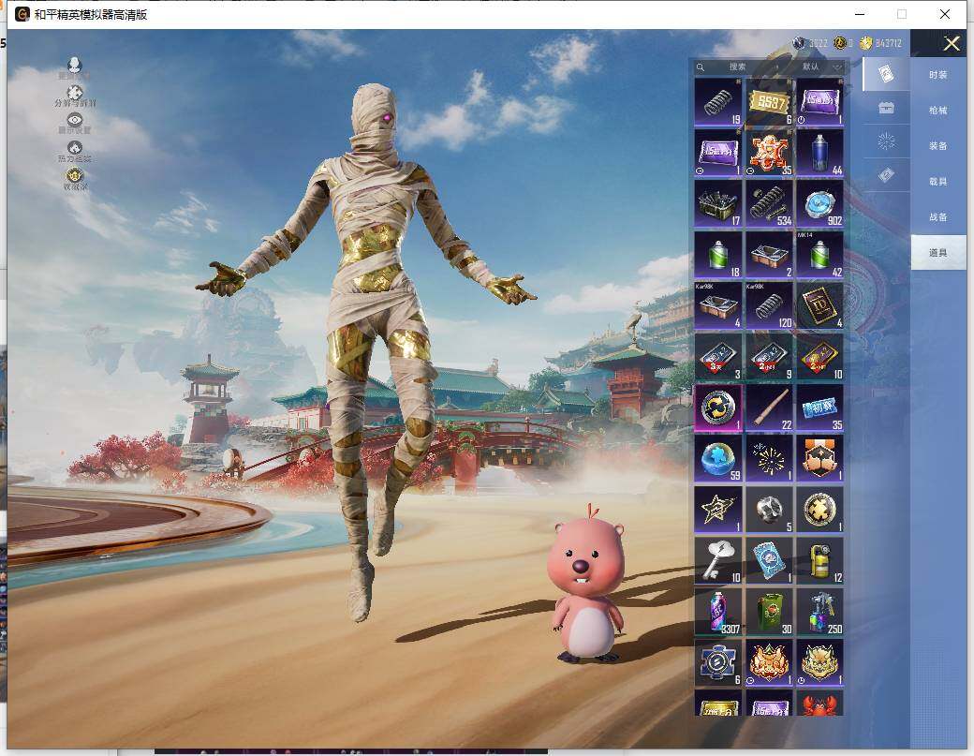Image resolution: width=974 pixels, height=756 pixels.
Task: Click the magnifier search icon
Action: 701,67
